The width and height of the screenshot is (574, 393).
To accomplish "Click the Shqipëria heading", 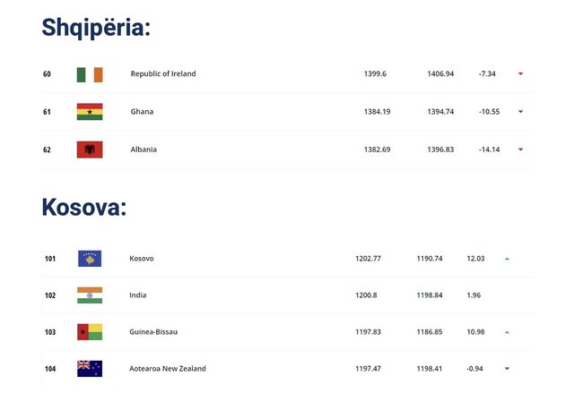I will [96, 28].
